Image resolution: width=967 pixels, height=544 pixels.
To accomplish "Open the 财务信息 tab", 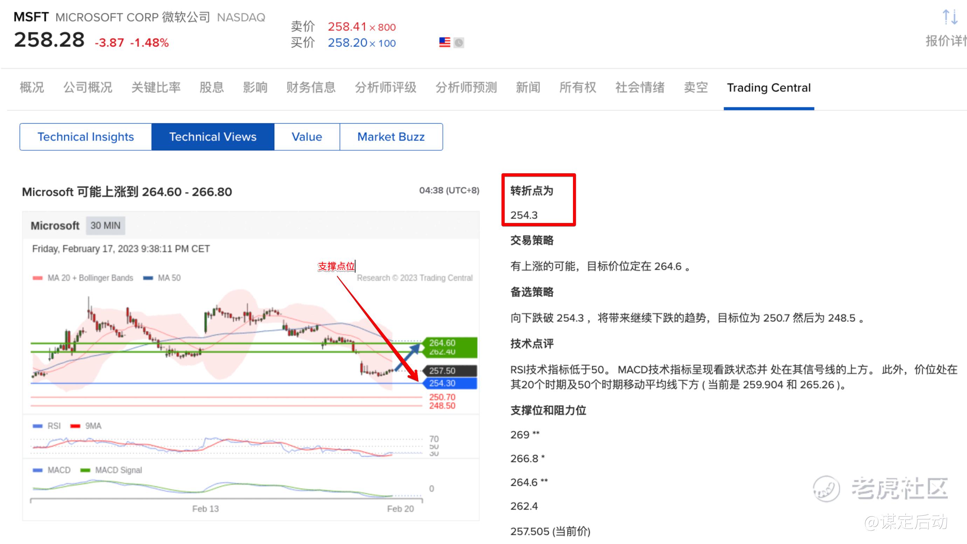I will tap(311, 88).
